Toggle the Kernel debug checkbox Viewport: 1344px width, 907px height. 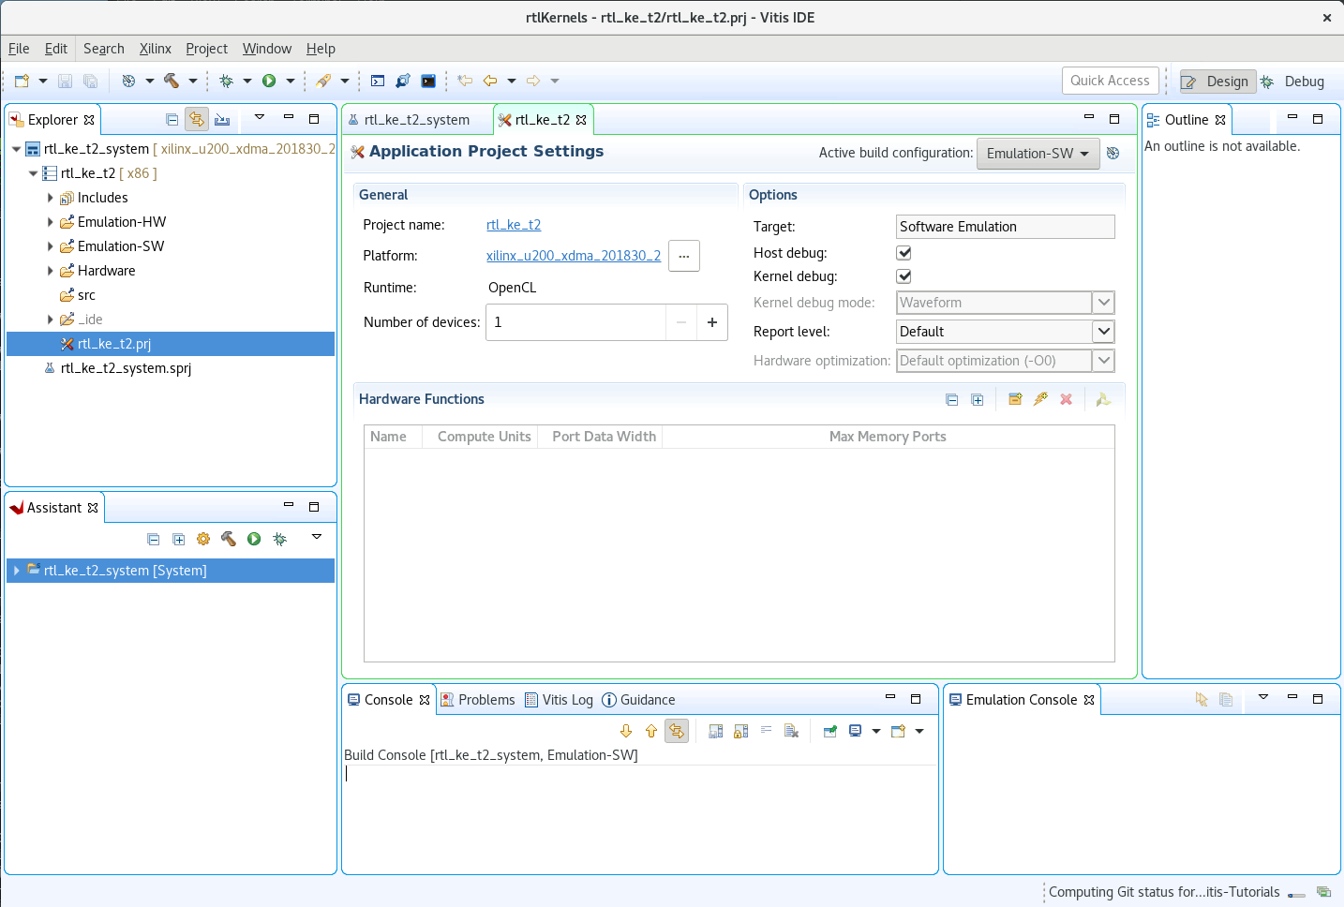(x=904, y=276)
